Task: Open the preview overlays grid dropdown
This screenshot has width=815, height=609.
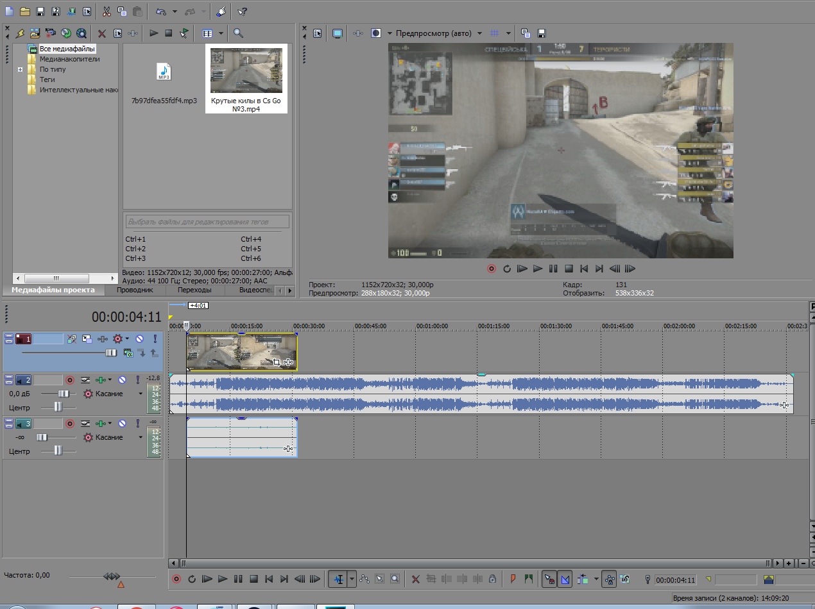Action: tap(508, 33)
